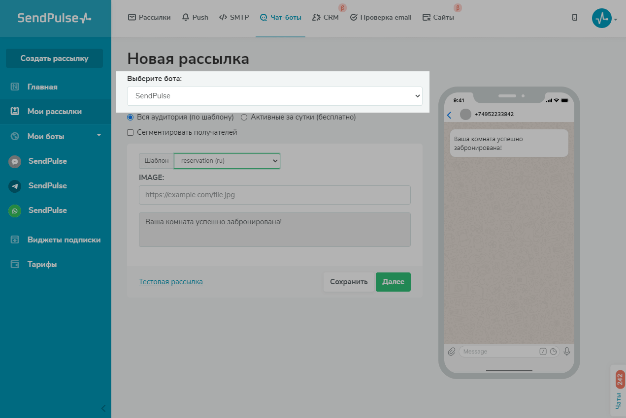Click the microphone icon in phone preview
This screenshot has width=626, height=418.
tap(567, 352)
